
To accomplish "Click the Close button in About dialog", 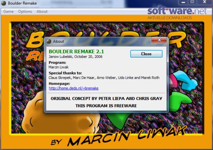I will tap(146, 54).
